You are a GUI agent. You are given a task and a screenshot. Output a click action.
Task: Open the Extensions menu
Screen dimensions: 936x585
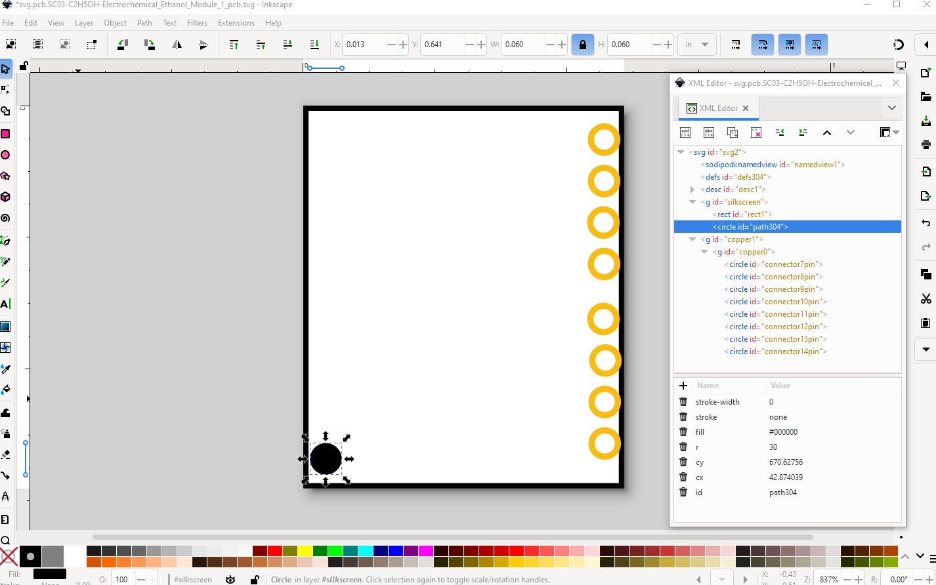236,23
